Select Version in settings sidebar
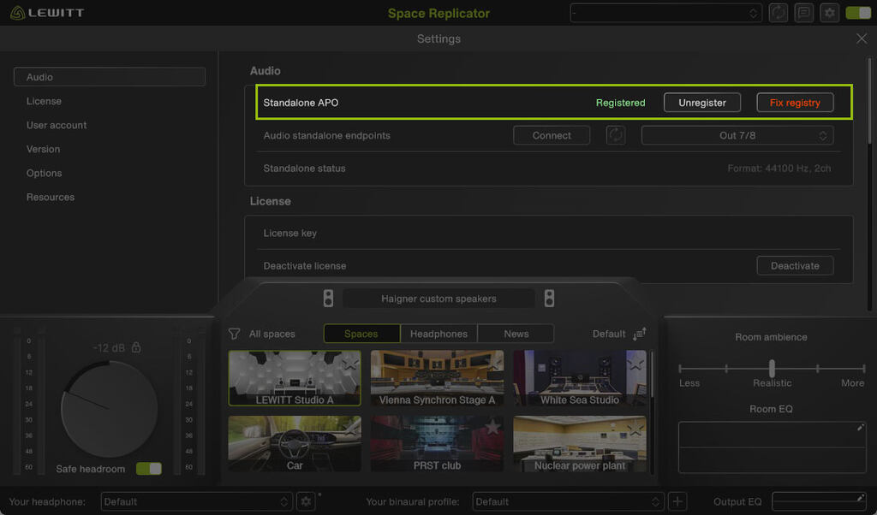877x515 pixels. pos(43,149)
